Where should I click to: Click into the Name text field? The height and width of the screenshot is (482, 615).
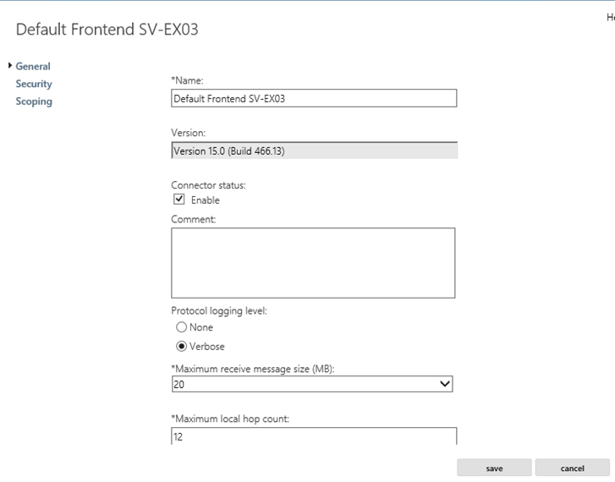click(x=314, y=98)
